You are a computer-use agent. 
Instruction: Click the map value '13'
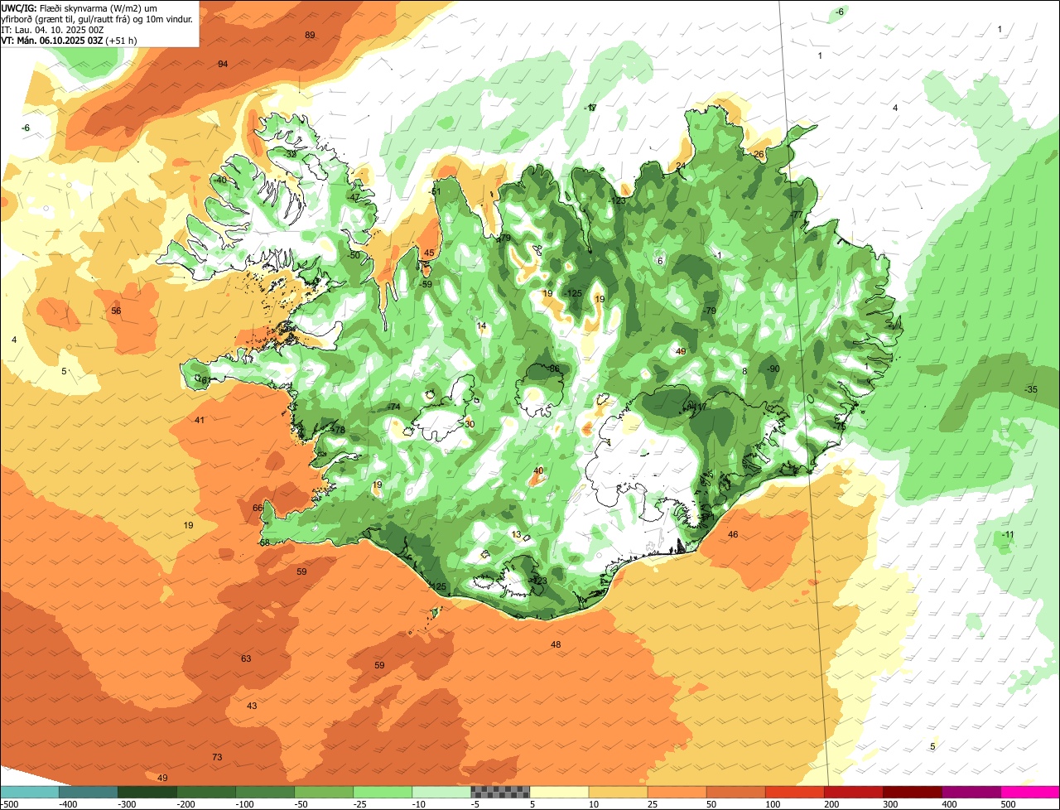517,534
